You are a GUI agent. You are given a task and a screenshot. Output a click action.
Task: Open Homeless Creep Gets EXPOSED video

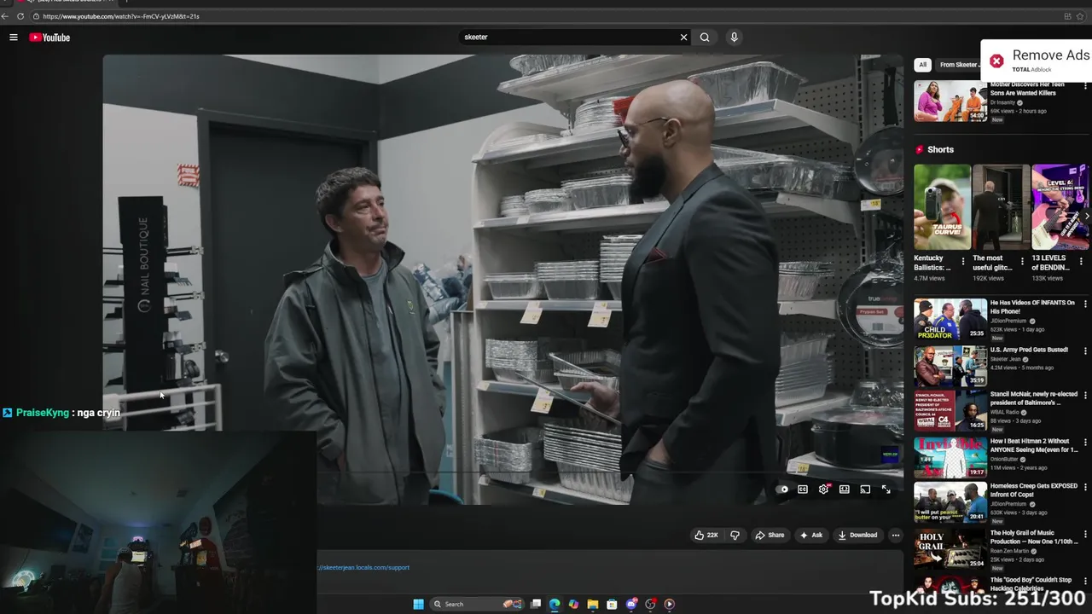coord(950,503)
